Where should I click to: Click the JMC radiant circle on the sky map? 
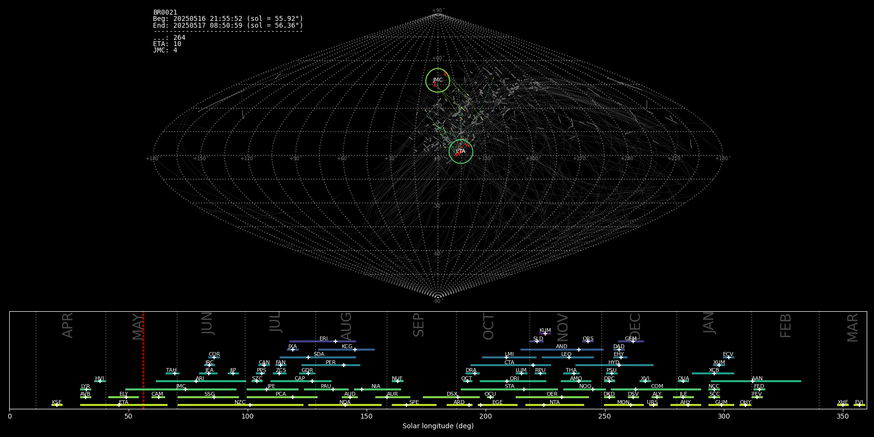tap(437, 81)
